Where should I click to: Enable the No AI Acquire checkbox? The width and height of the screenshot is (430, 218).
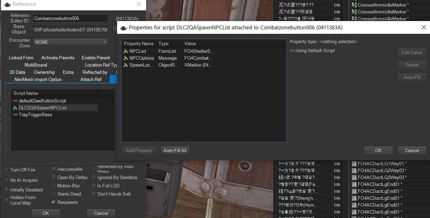[x=7, y=180]
